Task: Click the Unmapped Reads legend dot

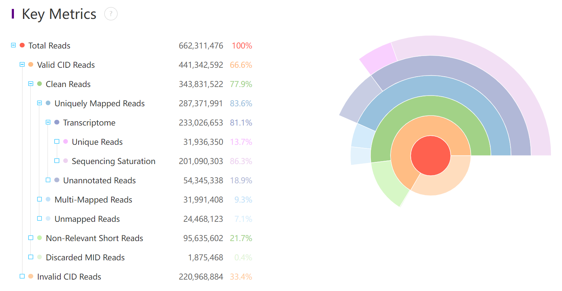Action: tap(48, 219)
